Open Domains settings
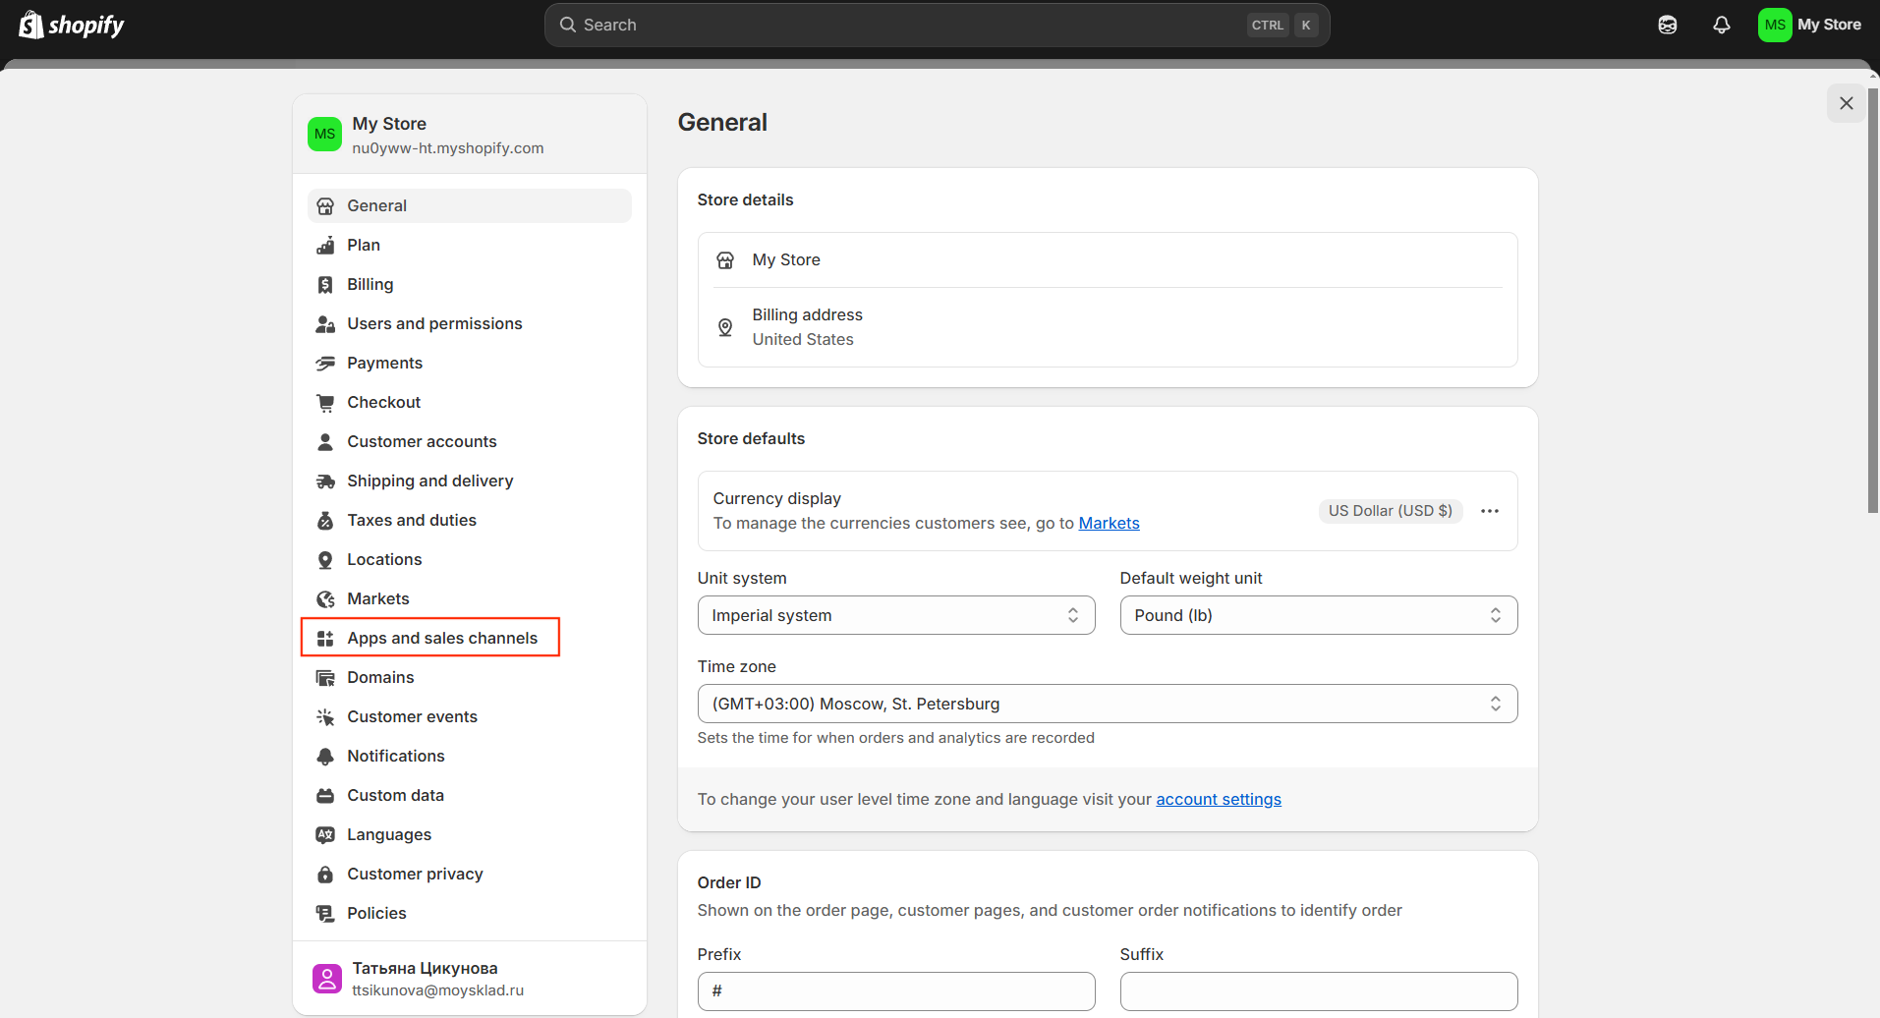The width and height of the screenshot is (1880, 1018). (470, 677)
